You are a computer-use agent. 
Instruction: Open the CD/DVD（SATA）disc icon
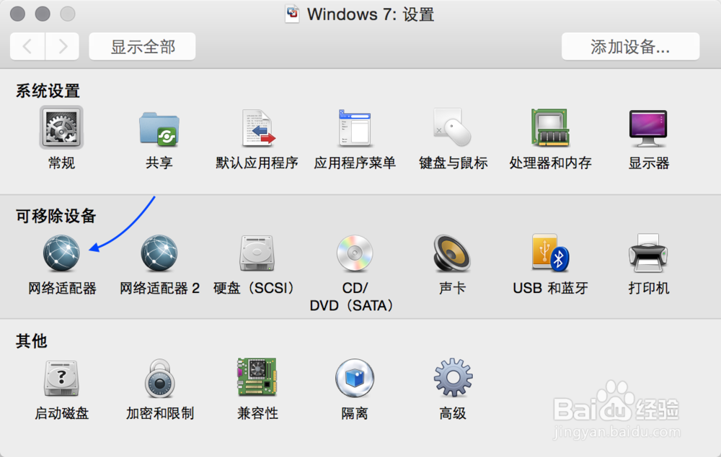coord(355,253)
